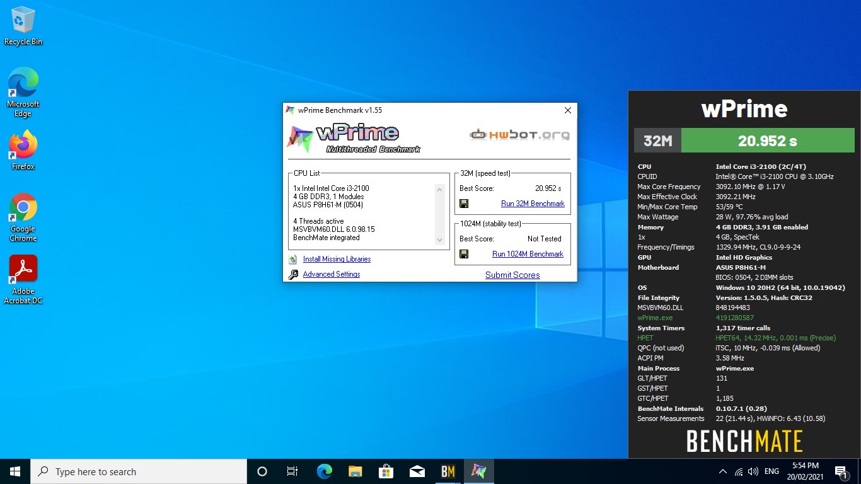Image resolution: width=861 pixels, height=484 pixels.
Task: Open the Windows Start menu
Action: click(x=15, y=471)
